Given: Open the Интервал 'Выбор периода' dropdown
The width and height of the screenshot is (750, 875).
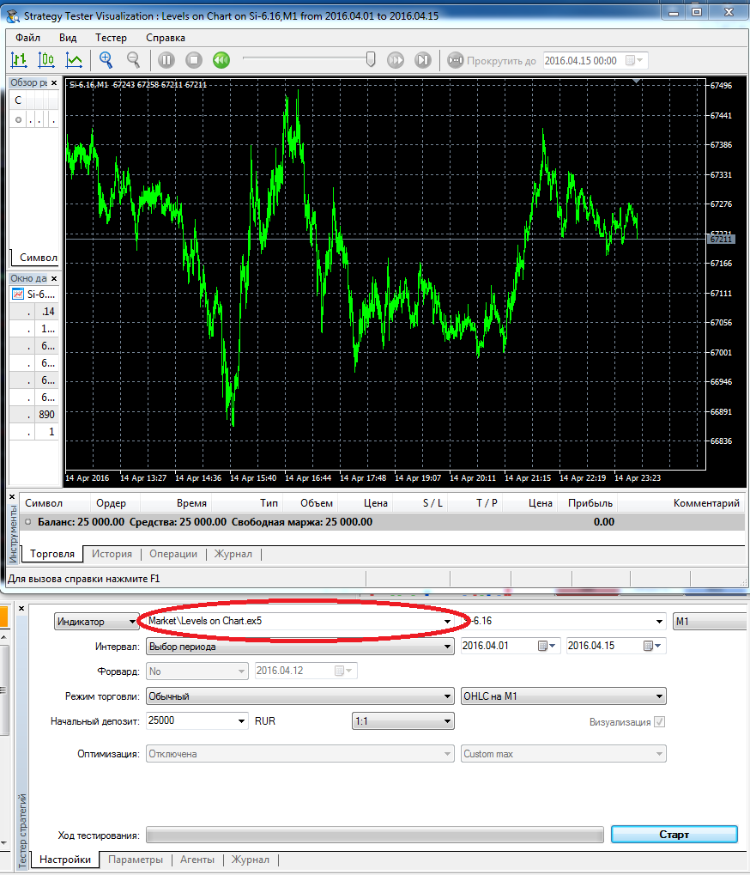Looking at the screenshot, I should (x=300, y=647).
